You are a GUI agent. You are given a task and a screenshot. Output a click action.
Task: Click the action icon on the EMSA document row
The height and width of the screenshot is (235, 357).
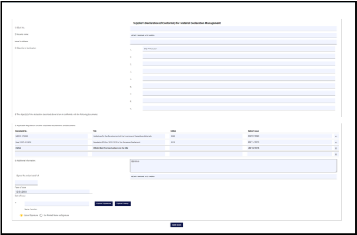(336, 149)
